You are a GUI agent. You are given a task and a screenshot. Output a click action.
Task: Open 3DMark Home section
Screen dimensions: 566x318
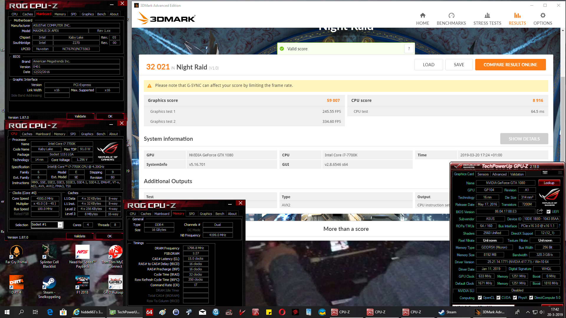tap(422, 19)
